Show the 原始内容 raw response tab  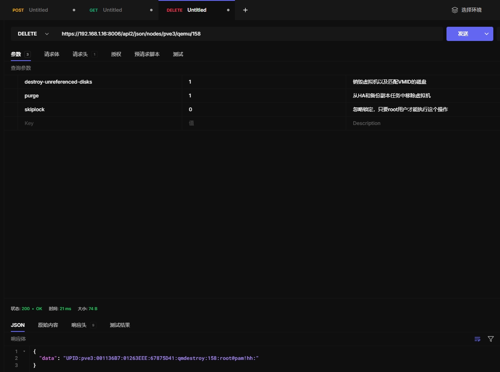point(48,325)
